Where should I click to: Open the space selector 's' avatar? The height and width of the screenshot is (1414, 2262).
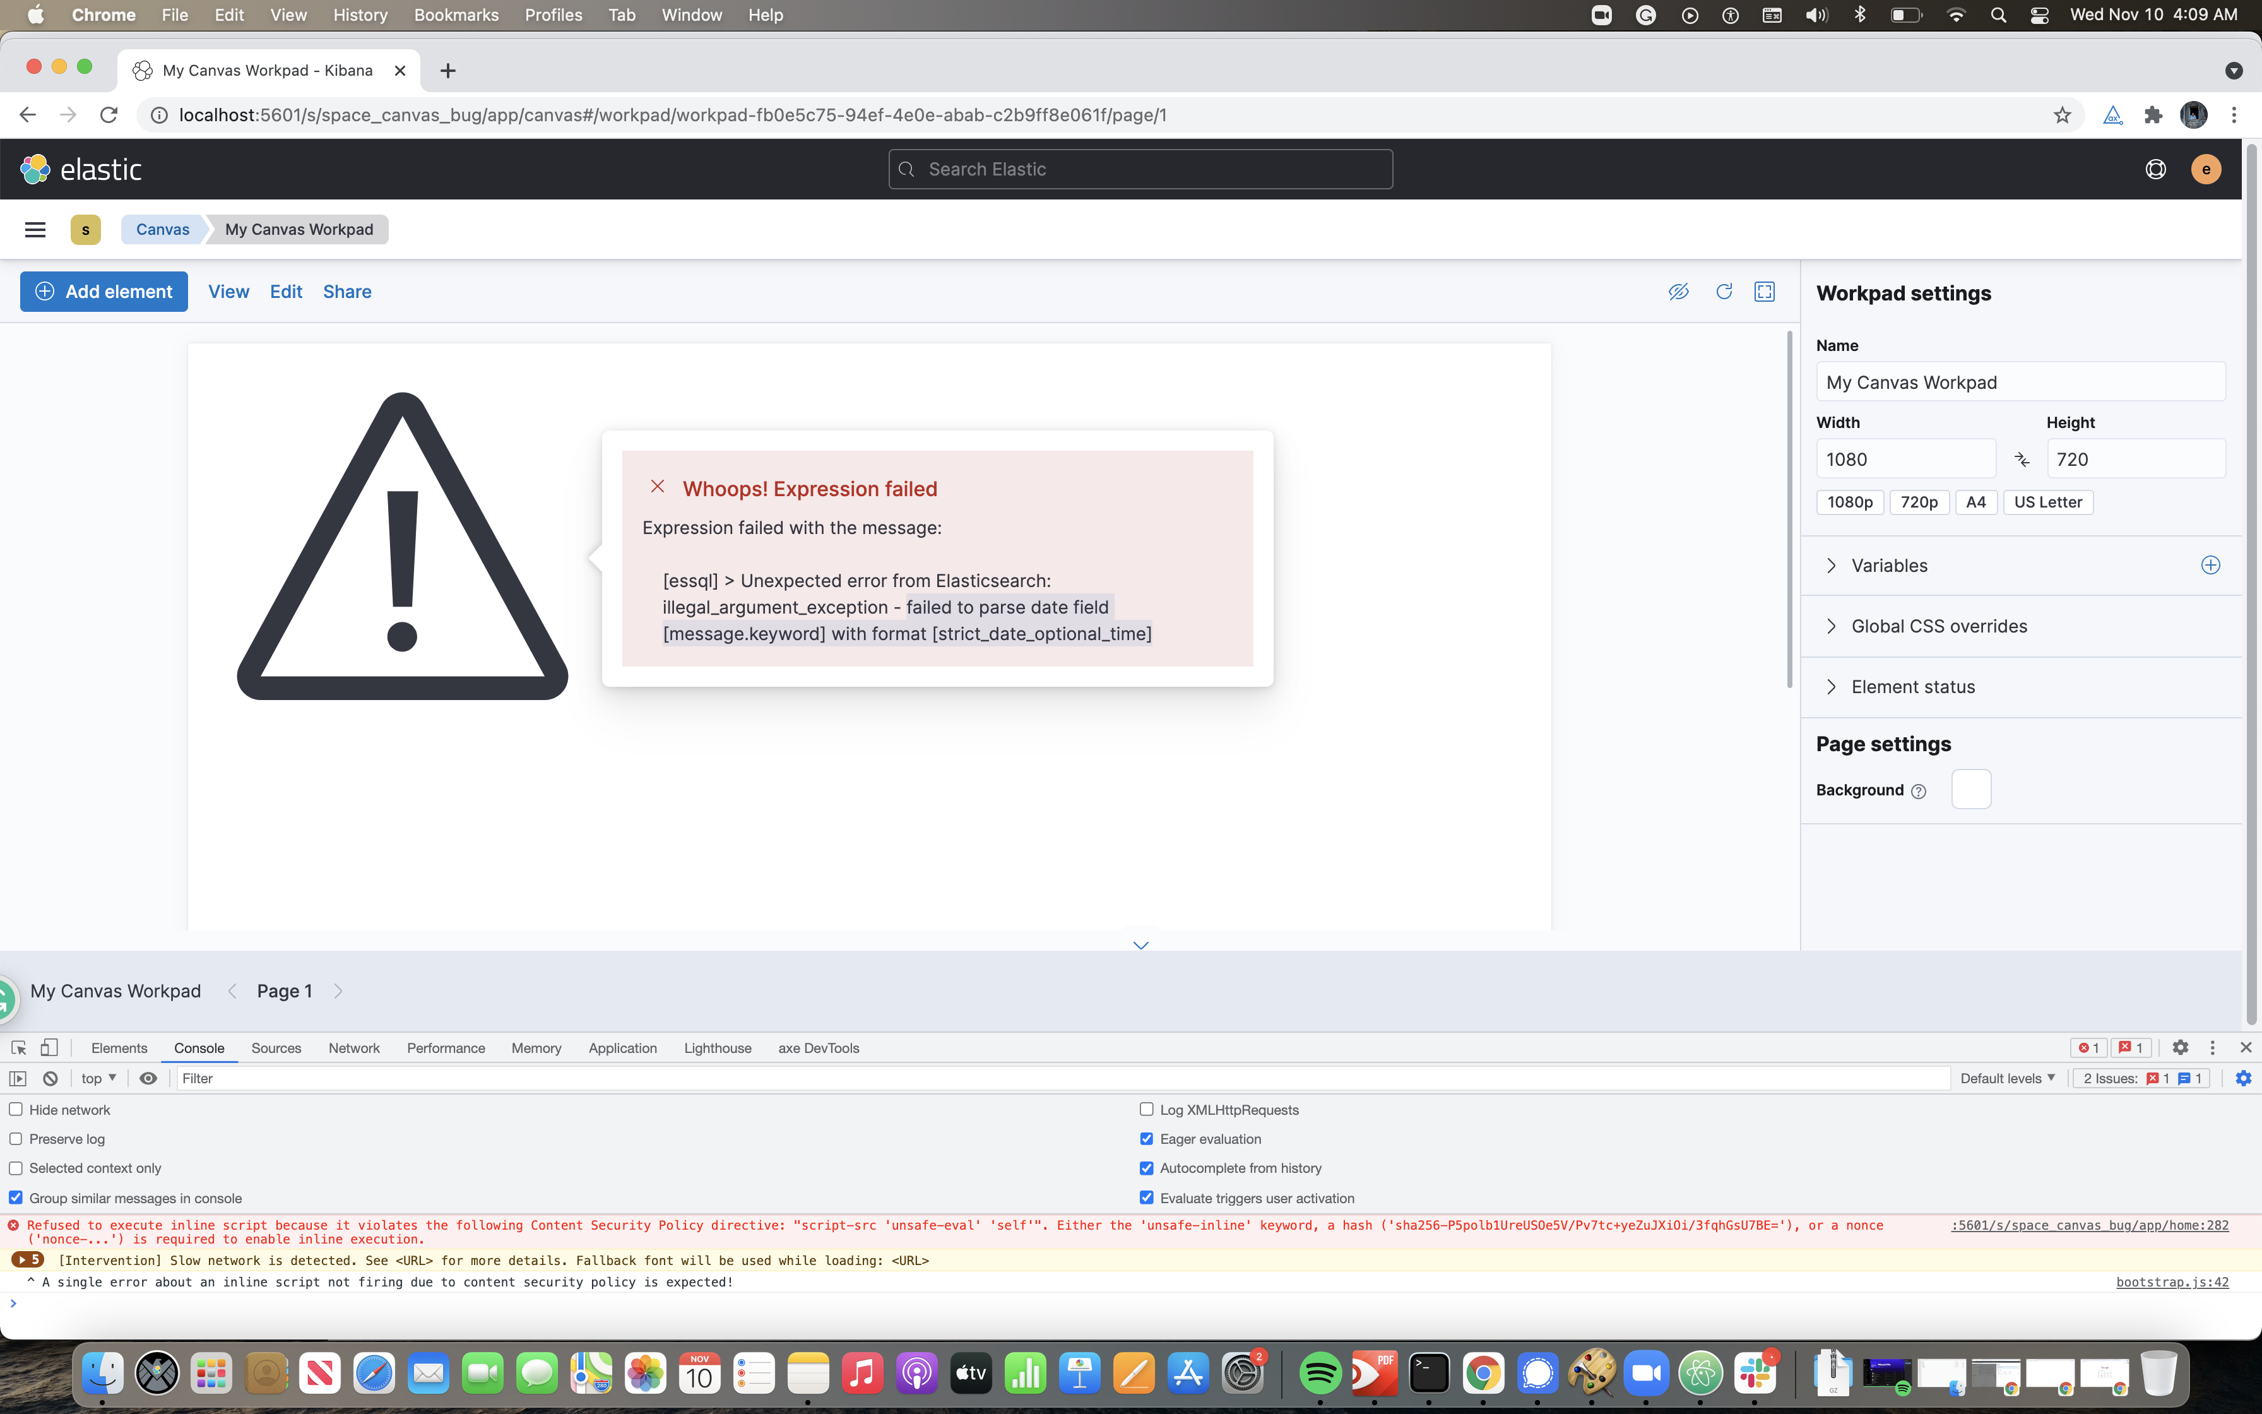coord(86,229)
